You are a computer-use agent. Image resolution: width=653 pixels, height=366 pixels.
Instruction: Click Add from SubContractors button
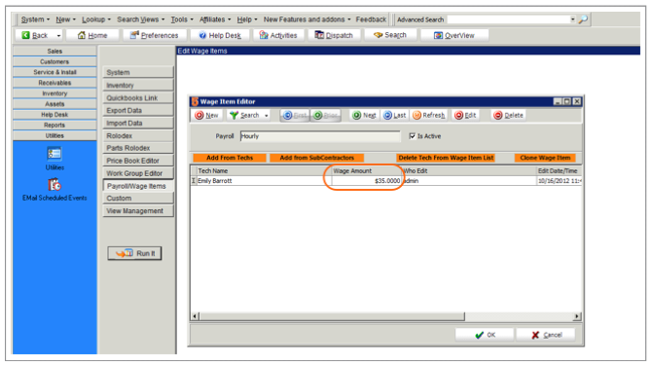[316, 158]
